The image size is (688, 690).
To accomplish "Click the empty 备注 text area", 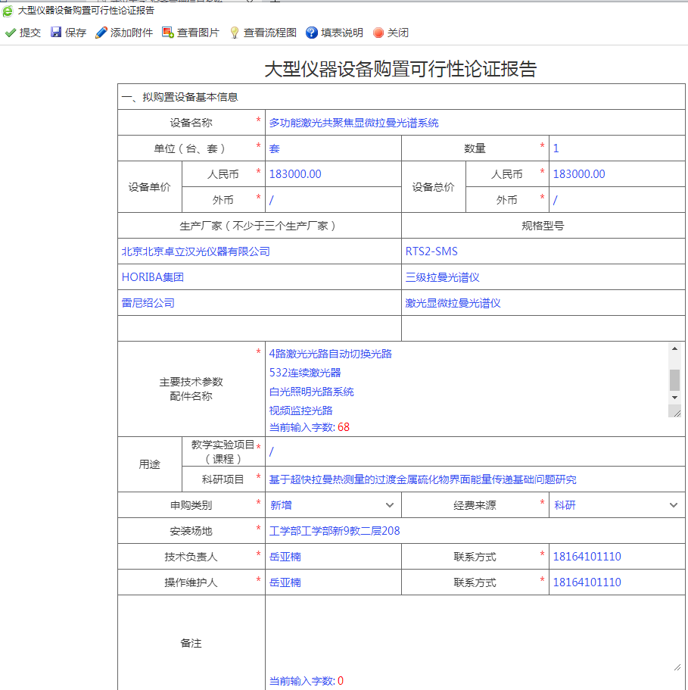I will 473,633.
